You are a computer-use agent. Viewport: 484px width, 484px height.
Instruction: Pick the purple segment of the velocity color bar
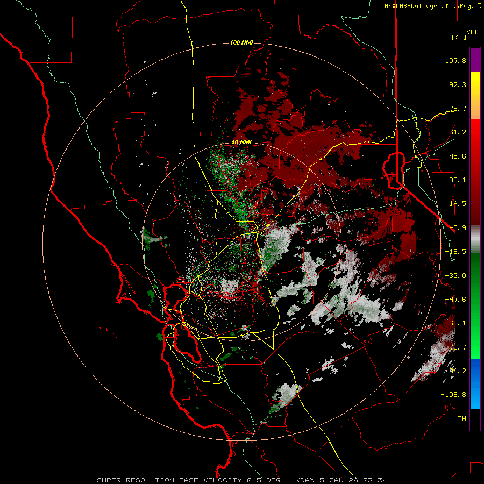point(475,60)
